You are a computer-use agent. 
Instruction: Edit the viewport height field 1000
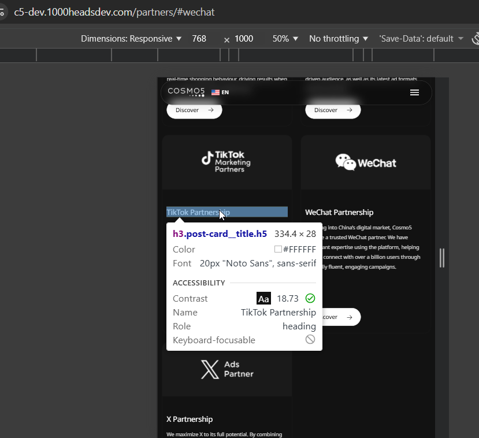click(x=244, y=39)
